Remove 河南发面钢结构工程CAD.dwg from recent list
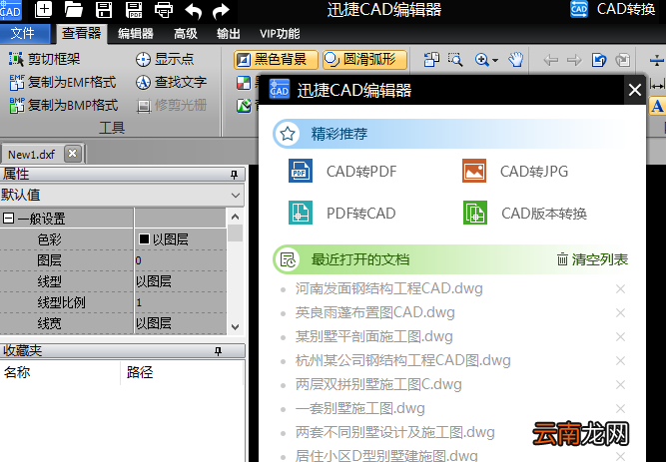The image size is (666, 462). (x=620, y=289)
